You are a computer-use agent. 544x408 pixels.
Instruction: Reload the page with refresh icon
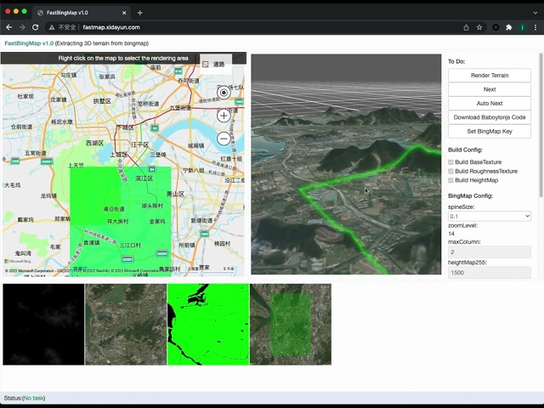(x=36, y=27)
